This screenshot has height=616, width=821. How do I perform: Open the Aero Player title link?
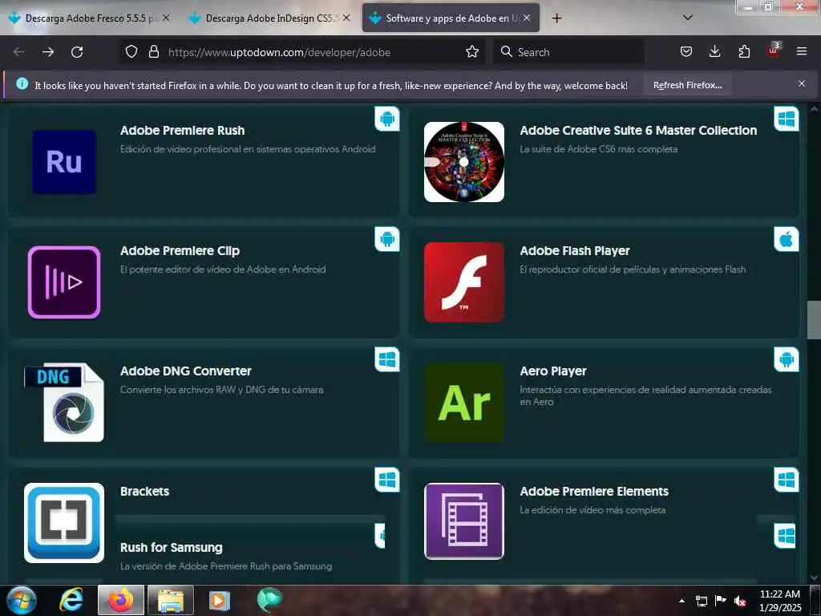point(553,371)
